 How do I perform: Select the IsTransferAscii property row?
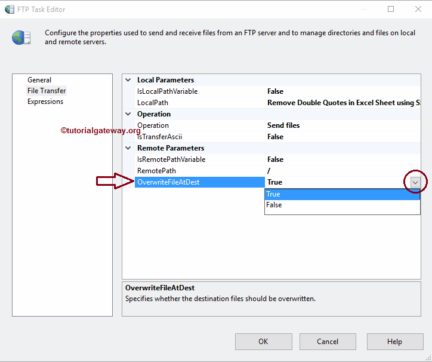tap(277, 137)
